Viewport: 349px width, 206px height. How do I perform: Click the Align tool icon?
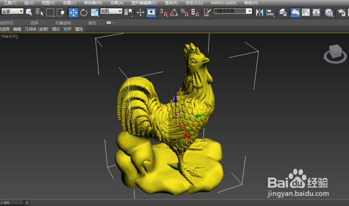point(270,13)
